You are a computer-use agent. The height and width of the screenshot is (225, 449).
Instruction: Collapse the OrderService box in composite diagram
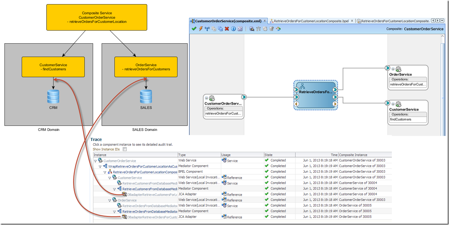[393, 69]
